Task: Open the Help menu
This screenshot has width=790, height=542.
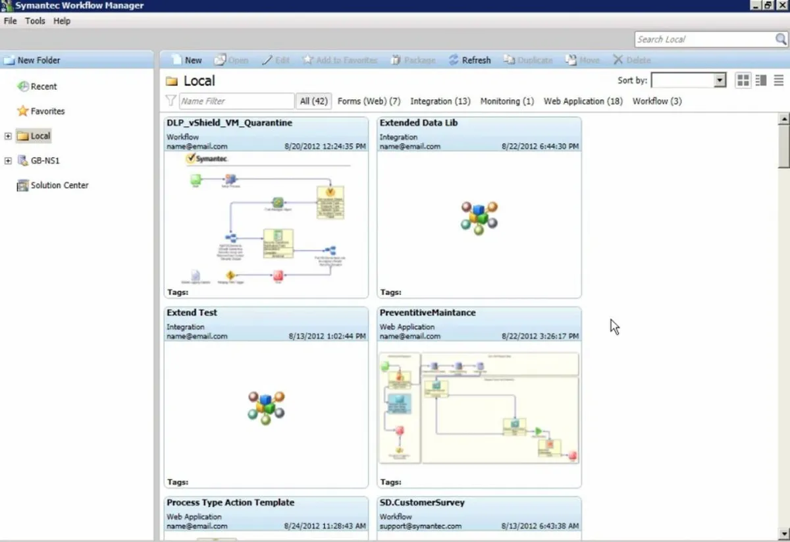Action: click(62, 21)
